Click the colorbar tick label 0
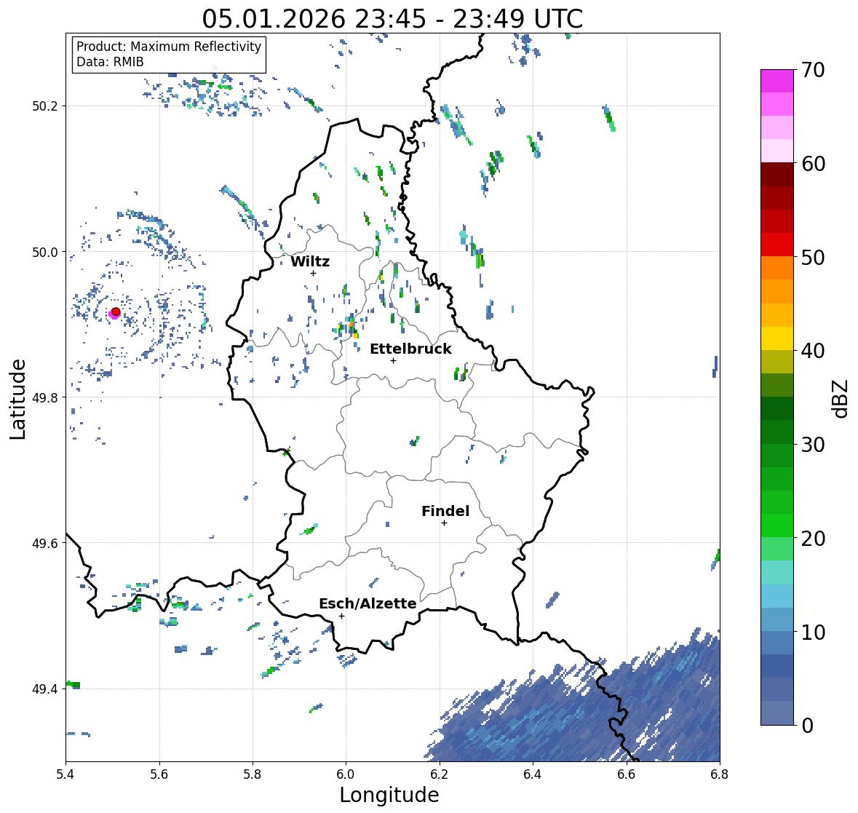 click(807, 726)
